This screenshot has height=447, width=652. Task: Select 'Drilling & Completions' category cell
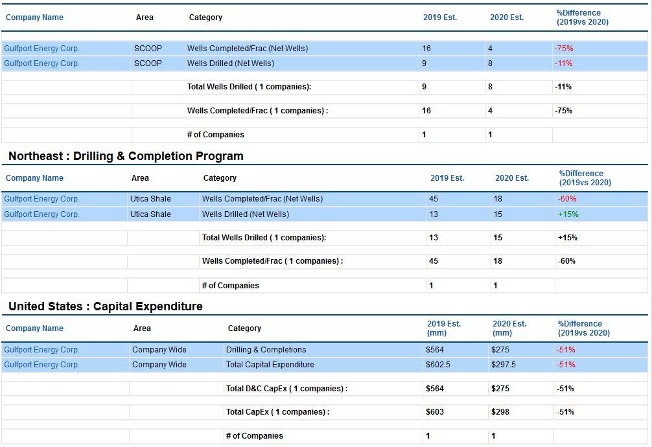pos(266,350)
